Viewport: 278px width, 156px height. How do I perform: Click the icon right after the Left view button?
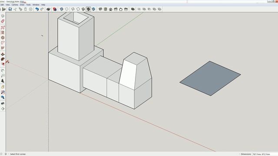(x=133, y=9)
